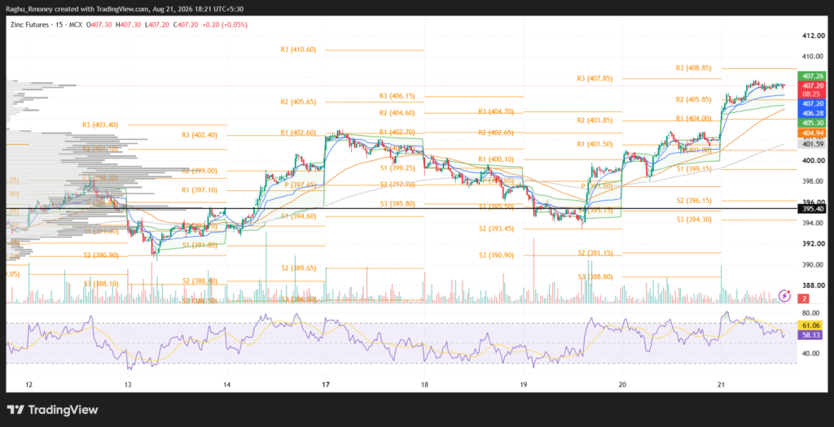
Task: Click the R2 (403.85) pivot label
Action: point(595,120)
